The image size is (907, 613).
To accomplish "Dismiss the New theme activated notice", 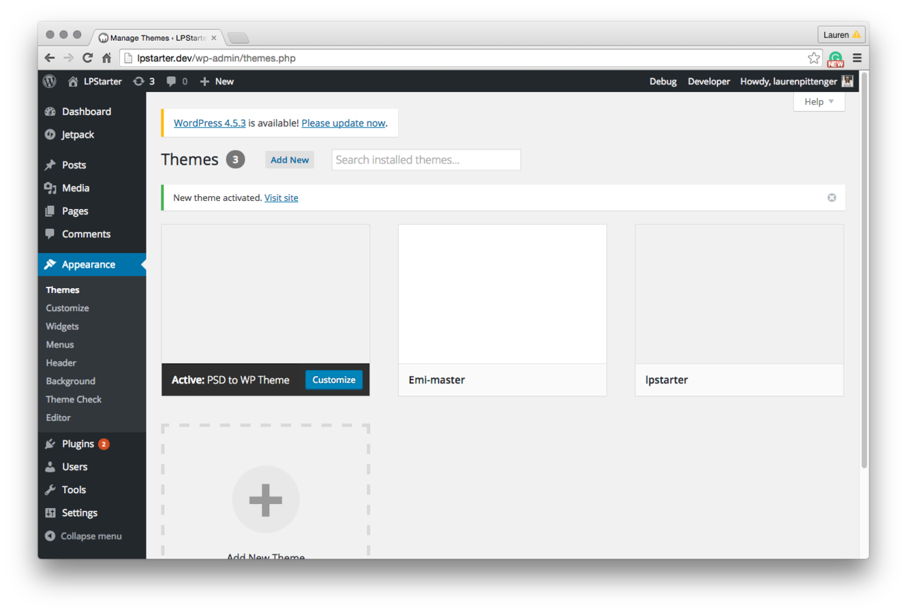I will point(831,198).
